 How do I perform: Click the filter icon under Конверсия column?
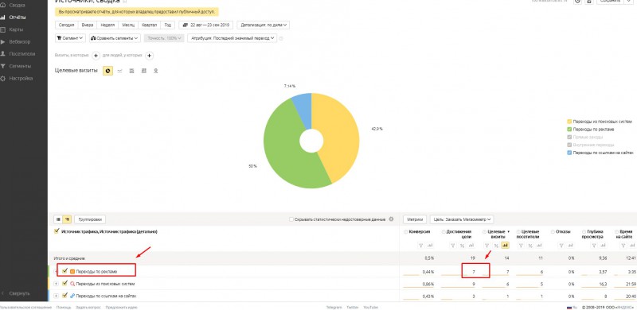click(421, 246)
